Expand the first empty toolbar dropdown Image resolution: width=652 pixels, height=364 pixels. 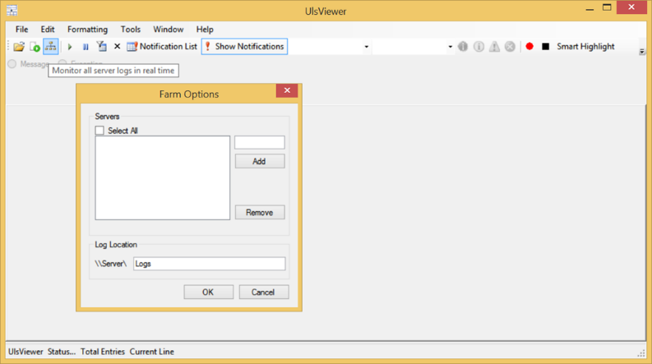367,47
